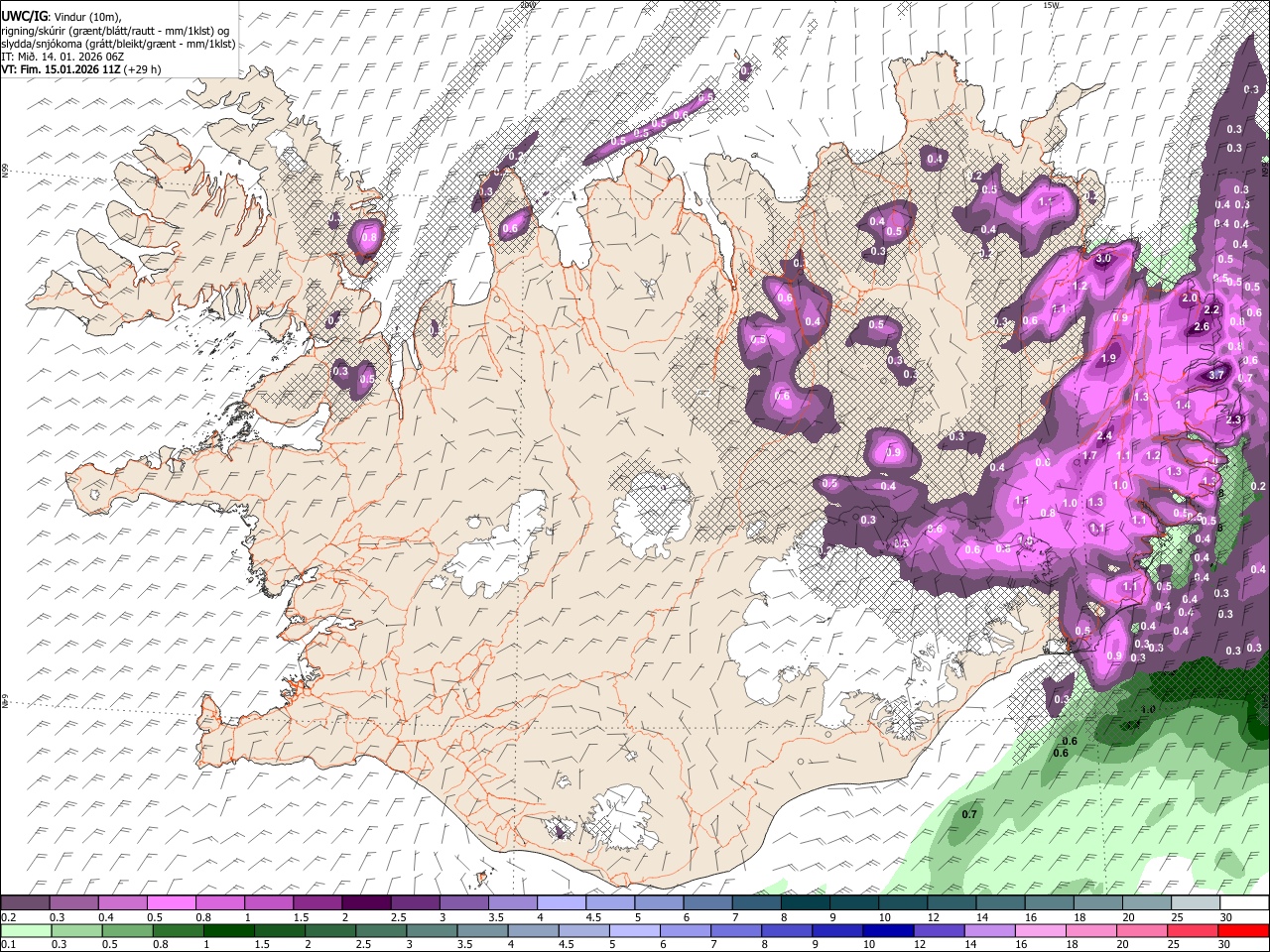Screen dimensions: 1270x952
Task: Select the dark teal 9 swatch in the upper legend
Action: click(x=854, y=903)
